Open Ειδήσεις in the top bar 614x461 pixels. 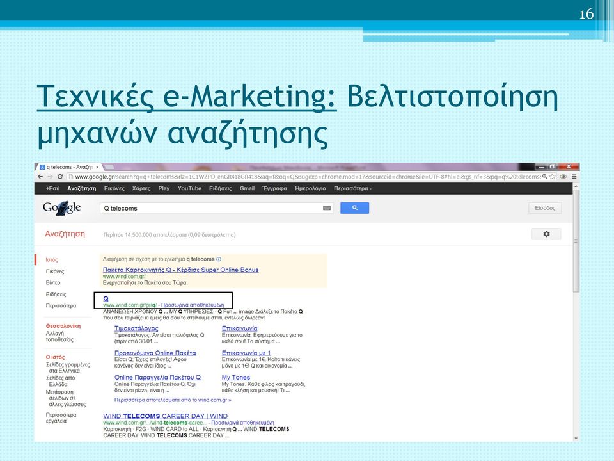pyautogui.click(x=221, y=188)
